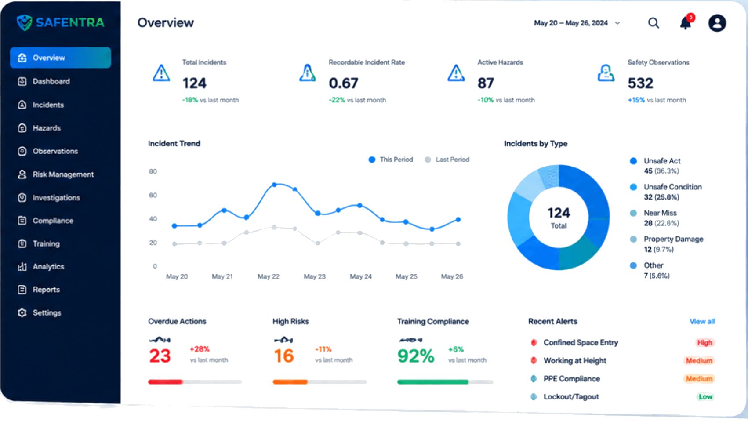Image resolution: width=748 pixels, height=421 pixels.
Task: Click the Training Compliance trend icon
Action: 410,340
